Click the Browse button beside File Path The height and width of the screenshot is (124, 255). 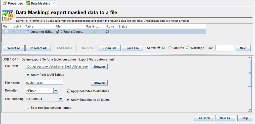(x=99, y=67)
